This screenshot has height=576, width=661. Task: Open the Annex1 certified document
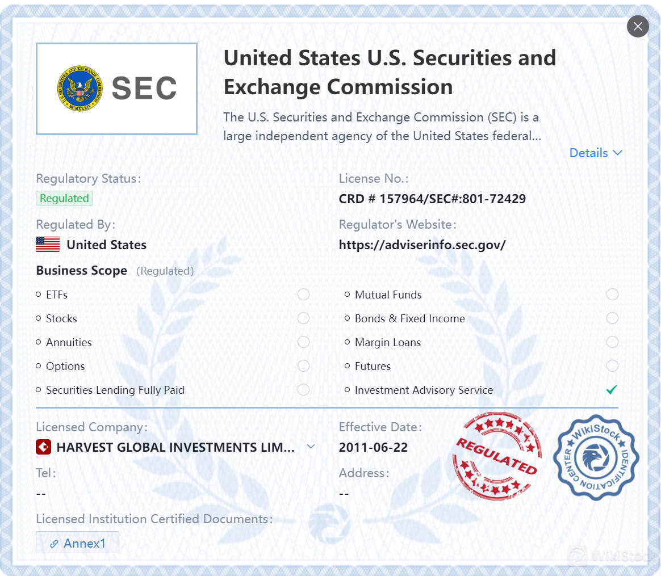(78, 543)
